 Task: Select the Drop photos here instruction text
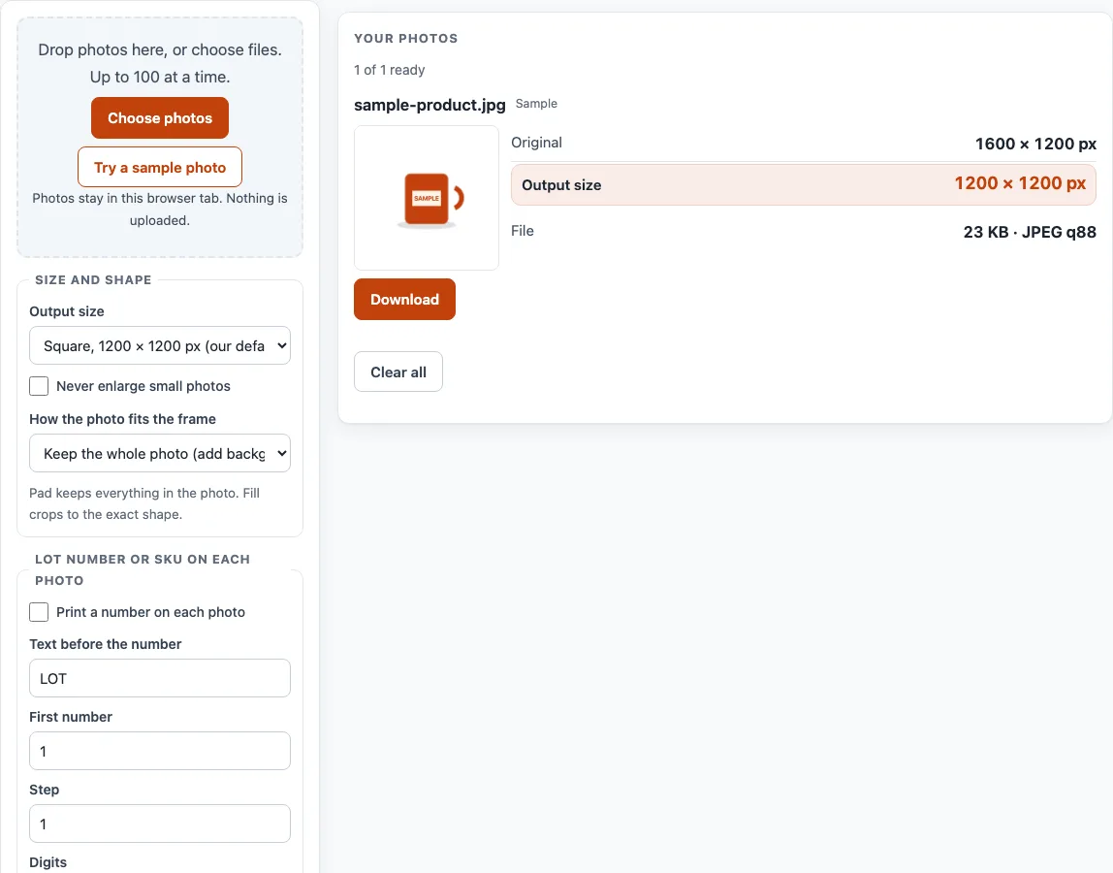coord(160,63)
